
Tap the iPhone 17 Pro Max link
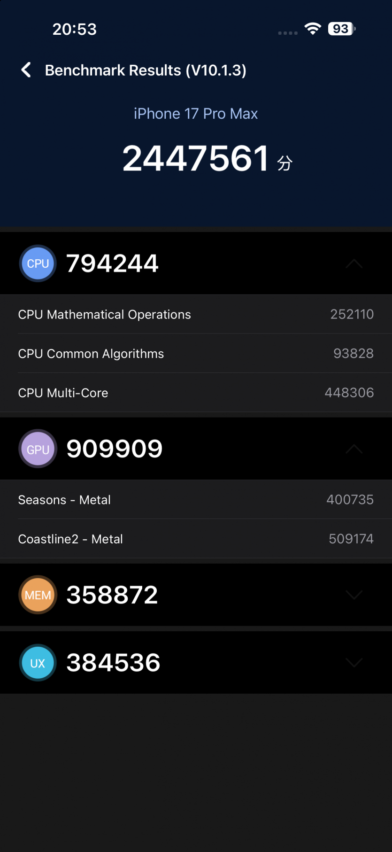(196, 114)
